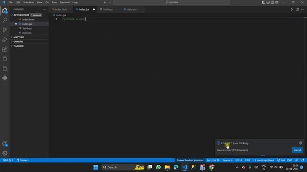Open Task View from the taskbar
The image size is (307, 172).
tap(150, 167)
